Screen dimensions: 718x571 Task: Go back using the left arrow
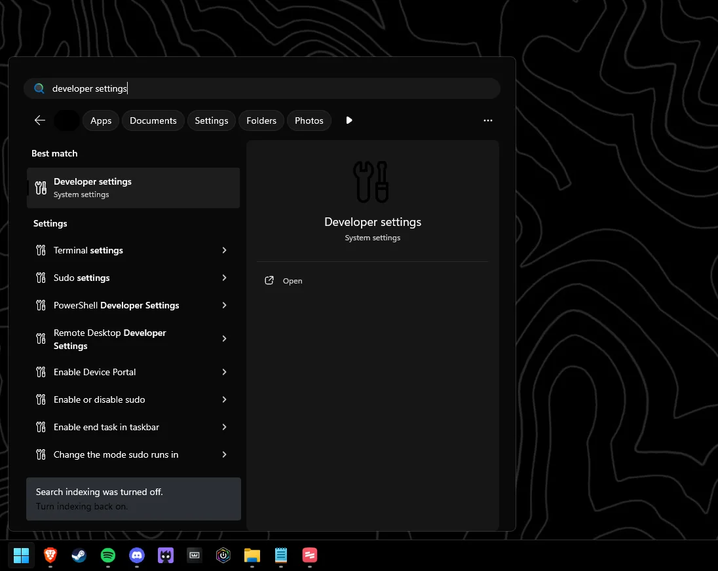40,120
